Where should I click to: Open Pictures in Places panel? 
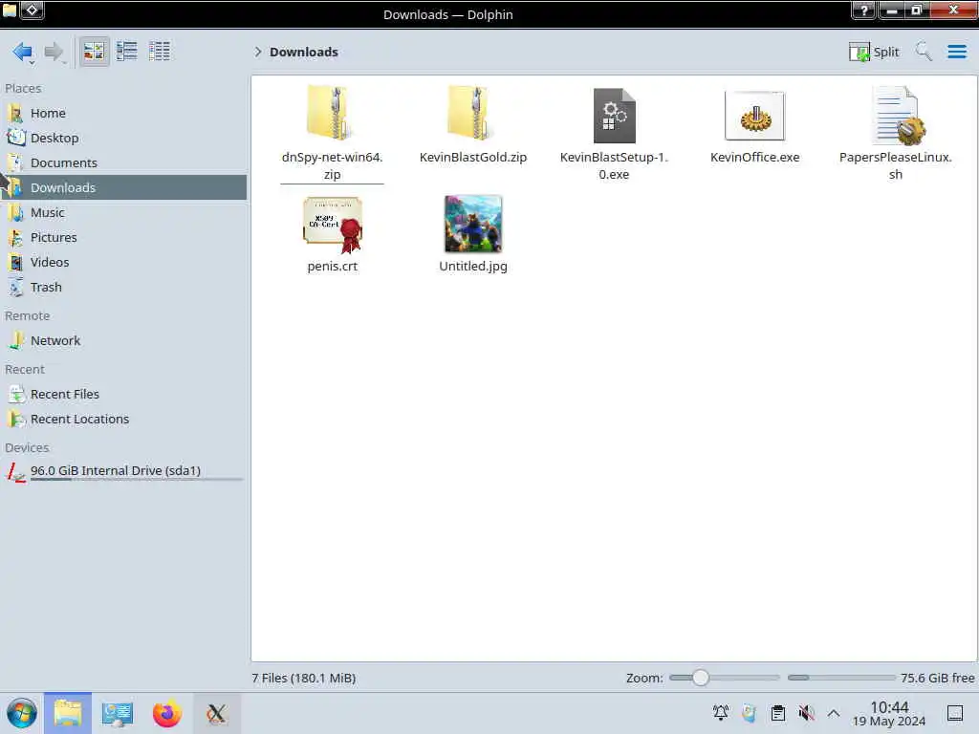click(x=123, y=238)
